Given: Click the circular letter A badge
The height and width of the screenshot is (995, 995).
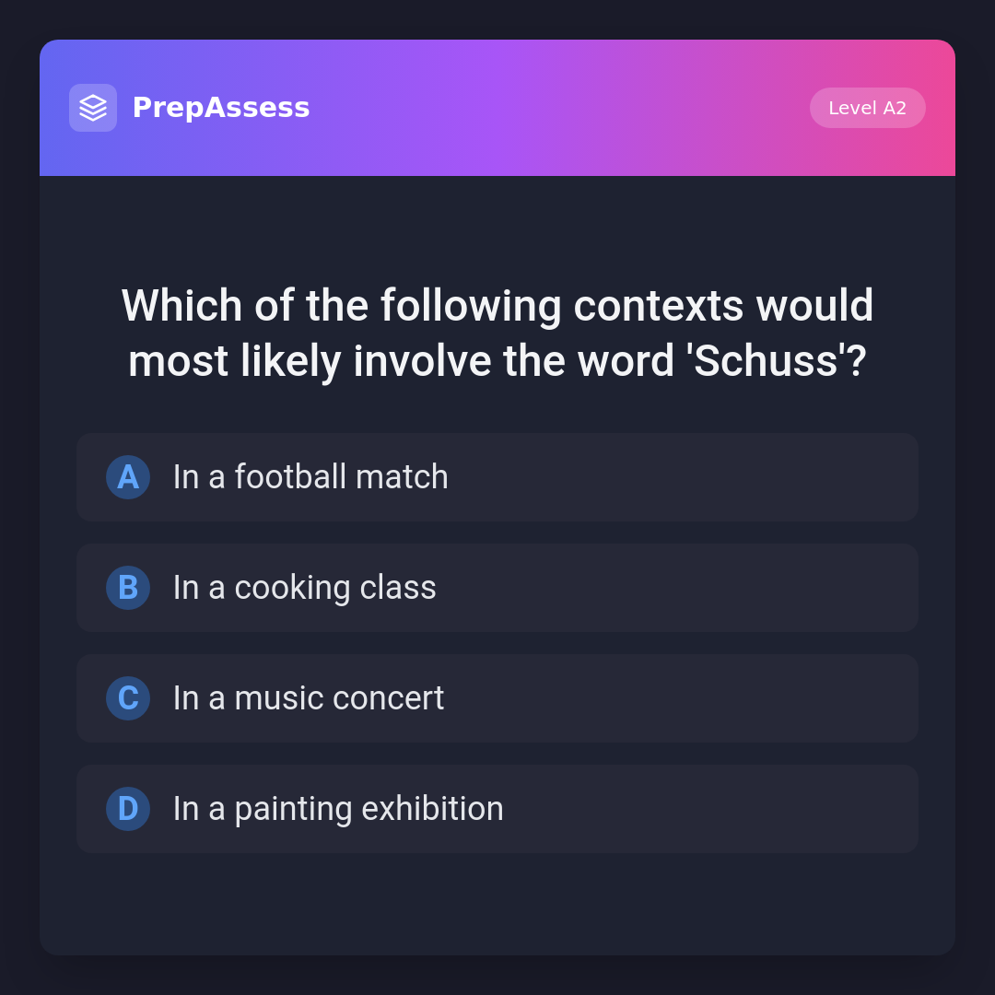Looking at the screenshot, I should click(x=128, y=477).
